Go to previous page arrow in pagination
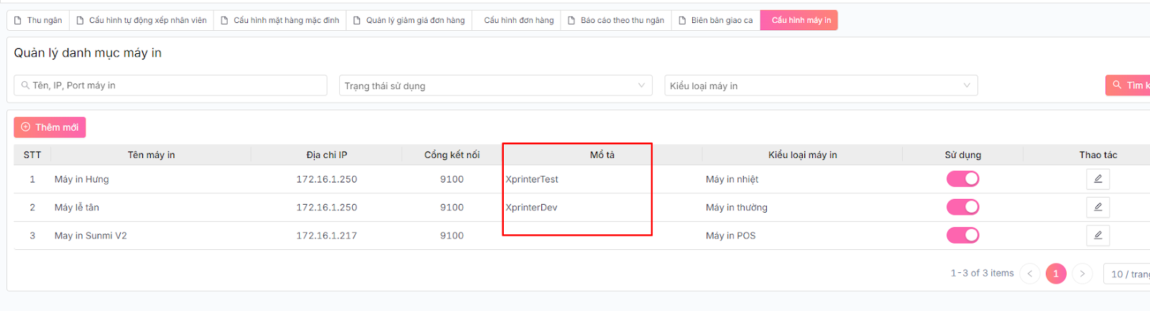The image size is (1150, 311). click(x=1029, y=274)
